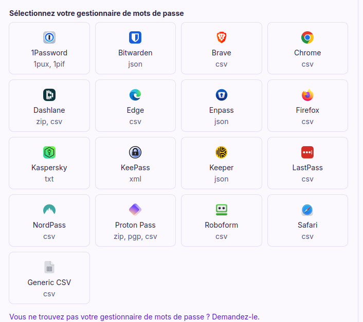Select Roboform password manager card
The height and width of the screenshot is (322, 363).
pos(222,220)
